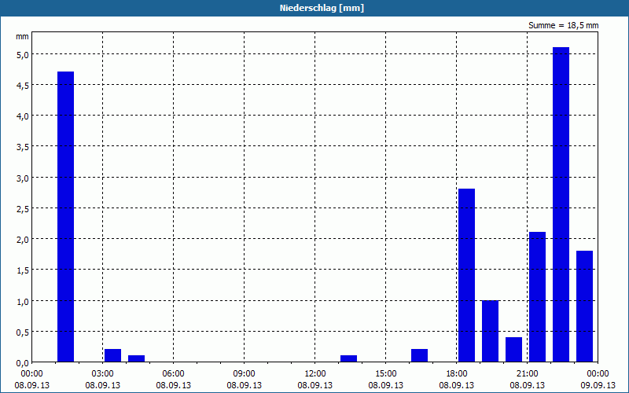Image resolution: width=629 pixels, height=393 pixels.
Task: Click the '08.09.13' date under 06:00
Action: tap(173, 385)
